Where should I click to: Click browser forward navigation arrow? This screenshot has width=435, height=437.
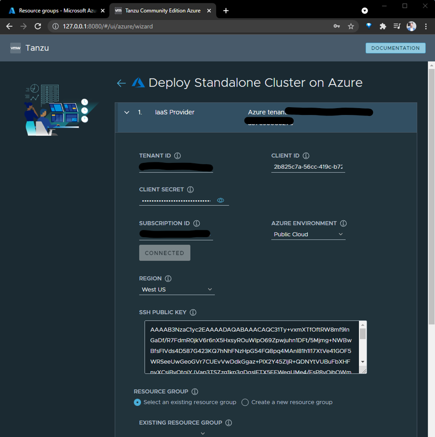tap(23, 26)
